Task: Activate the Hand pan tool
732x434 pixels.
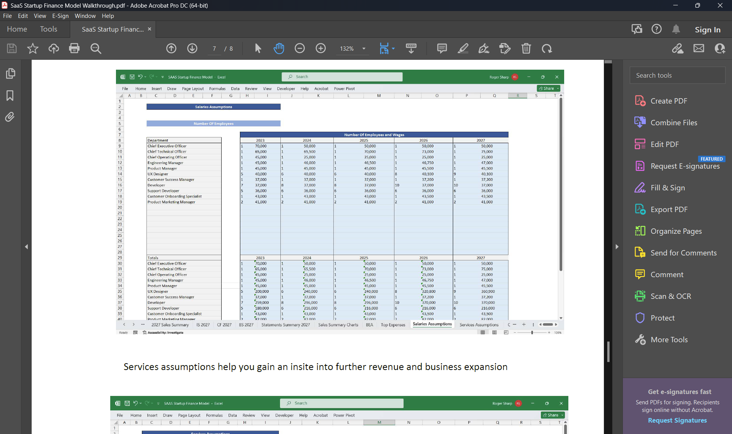Action: click(x=279, y=48)
